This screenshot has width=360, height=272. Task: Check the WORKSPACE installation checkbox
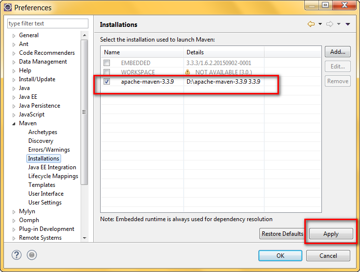(107, 72)
